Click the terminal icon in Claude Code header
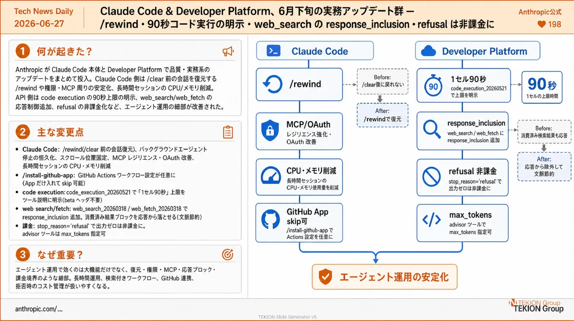This screenshot has width=574, height=321. [x=273, y=51]
